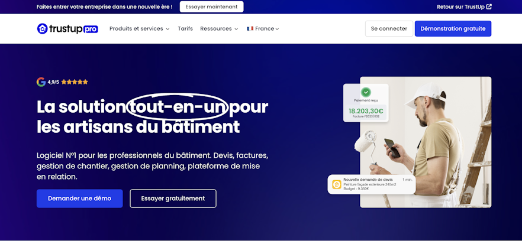The image size is (522, 241).
Task: Click the Logiciel N°1 description paragraph
Action: pyautogui.click(x=153, y=166)
